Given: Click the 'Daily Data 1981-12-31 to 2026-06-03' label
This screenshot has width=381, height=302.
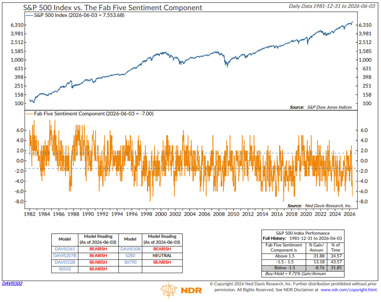Looking at the screenshot, I should 332,6.
